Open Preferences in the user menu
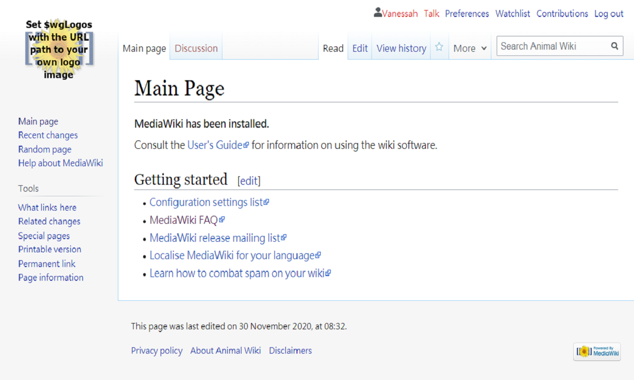 pyautogui.click(x=467, y=14)
